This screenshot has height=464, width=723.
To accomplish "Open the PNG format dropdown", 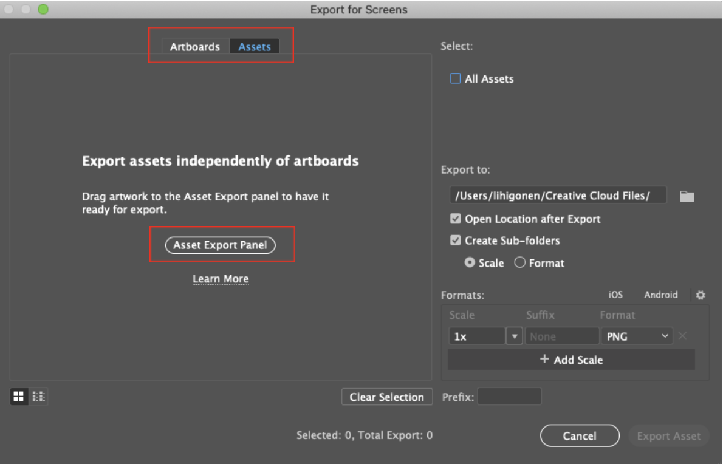I will click(636, 336).
